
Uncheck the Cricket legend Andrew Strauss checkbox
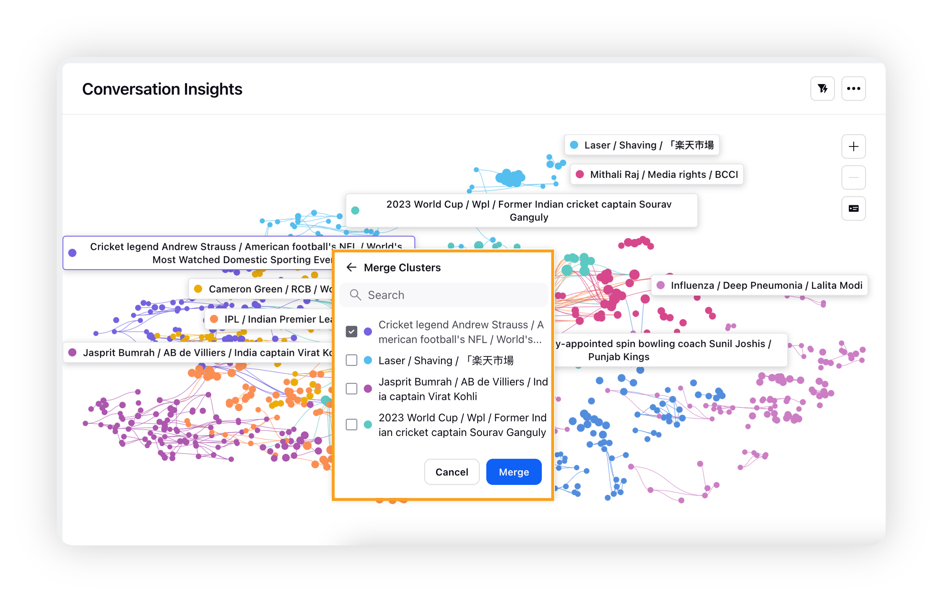(351, 331)
